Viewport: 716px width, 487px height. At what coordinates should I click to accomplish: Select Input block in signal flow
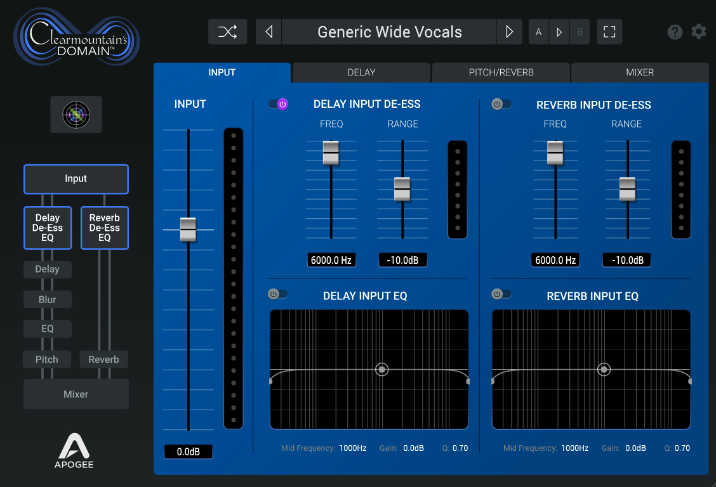tap(76, 179)
